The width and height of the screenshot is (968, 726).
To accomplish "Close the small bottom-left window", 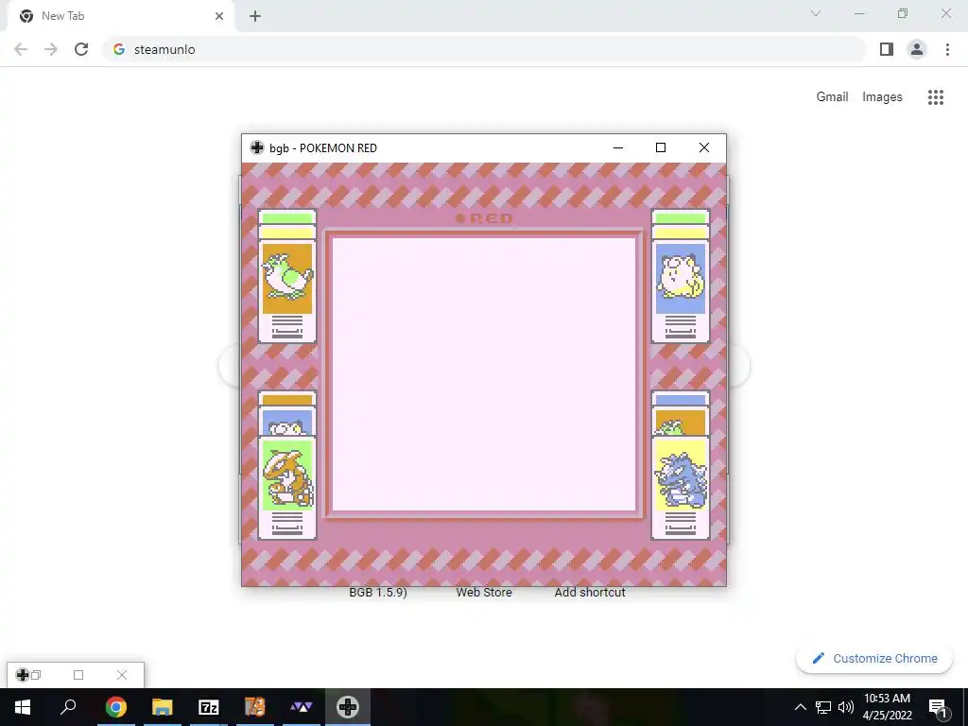I will click(122, 675).
